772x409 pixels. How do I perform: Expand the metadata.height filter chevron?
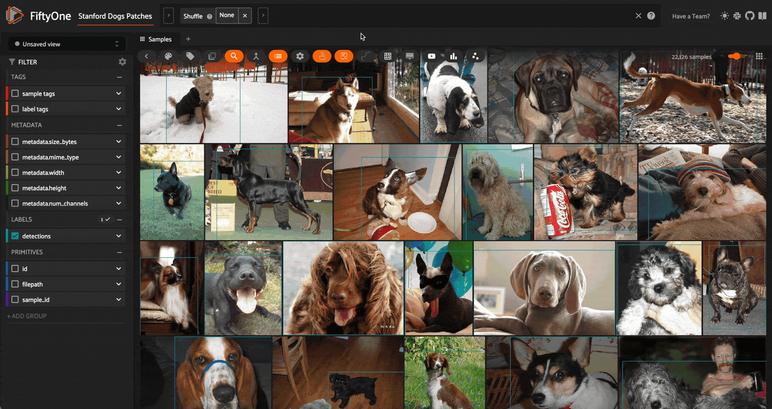tap(119, 188)
